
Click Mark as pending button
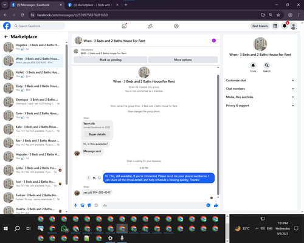(x=111, y=60)
